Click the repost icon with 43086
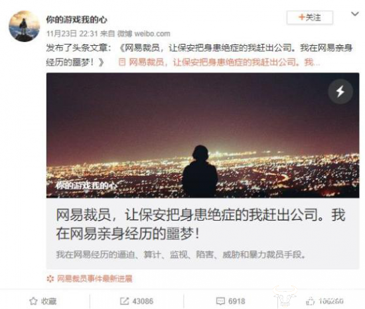 124,301
